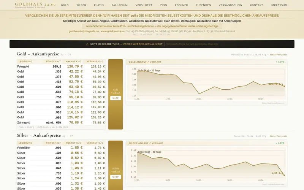Viewport: 304px width, 190px height.
Task: Select Gold .900 Ankauf price 114,12 €
Action: (75, 107)
